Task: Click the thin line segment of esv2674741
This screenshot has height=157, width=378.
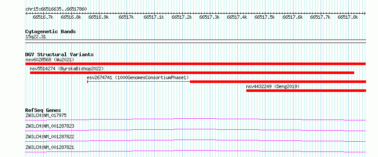Action: tap(138, 82)
